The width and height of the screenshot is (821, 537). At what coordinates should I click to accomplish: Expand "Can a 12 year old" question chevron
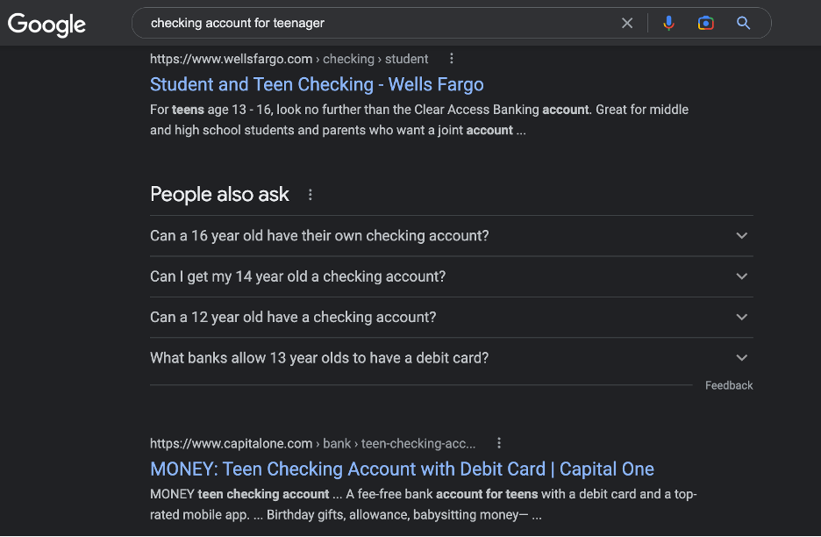pyautogui.click(x=741, y=317)
